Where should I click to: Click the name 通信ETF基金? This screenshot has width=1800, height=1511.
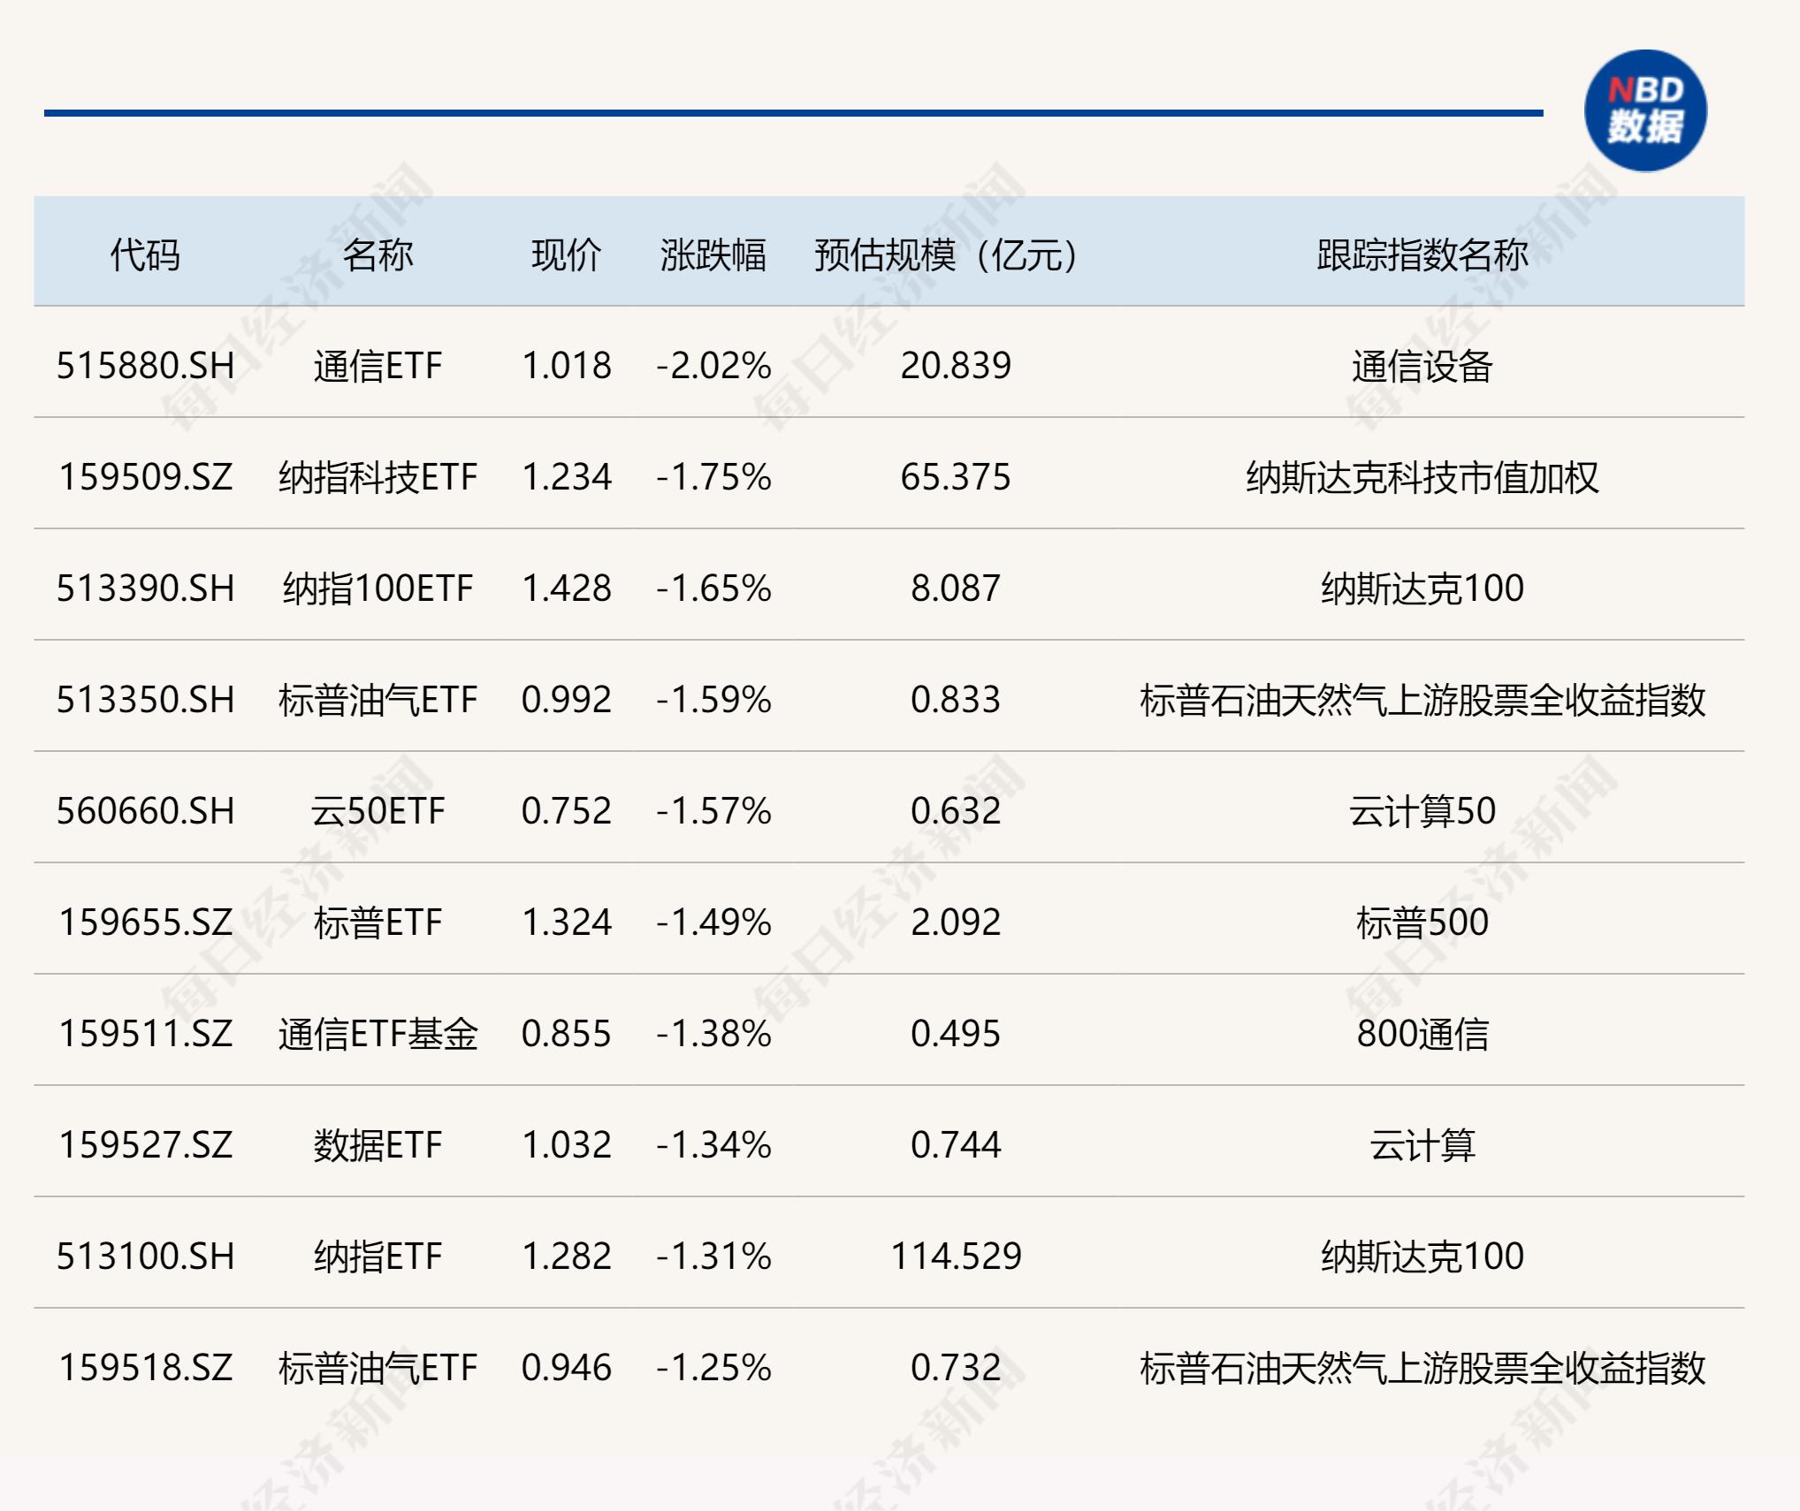click(x=378, y=1034)
